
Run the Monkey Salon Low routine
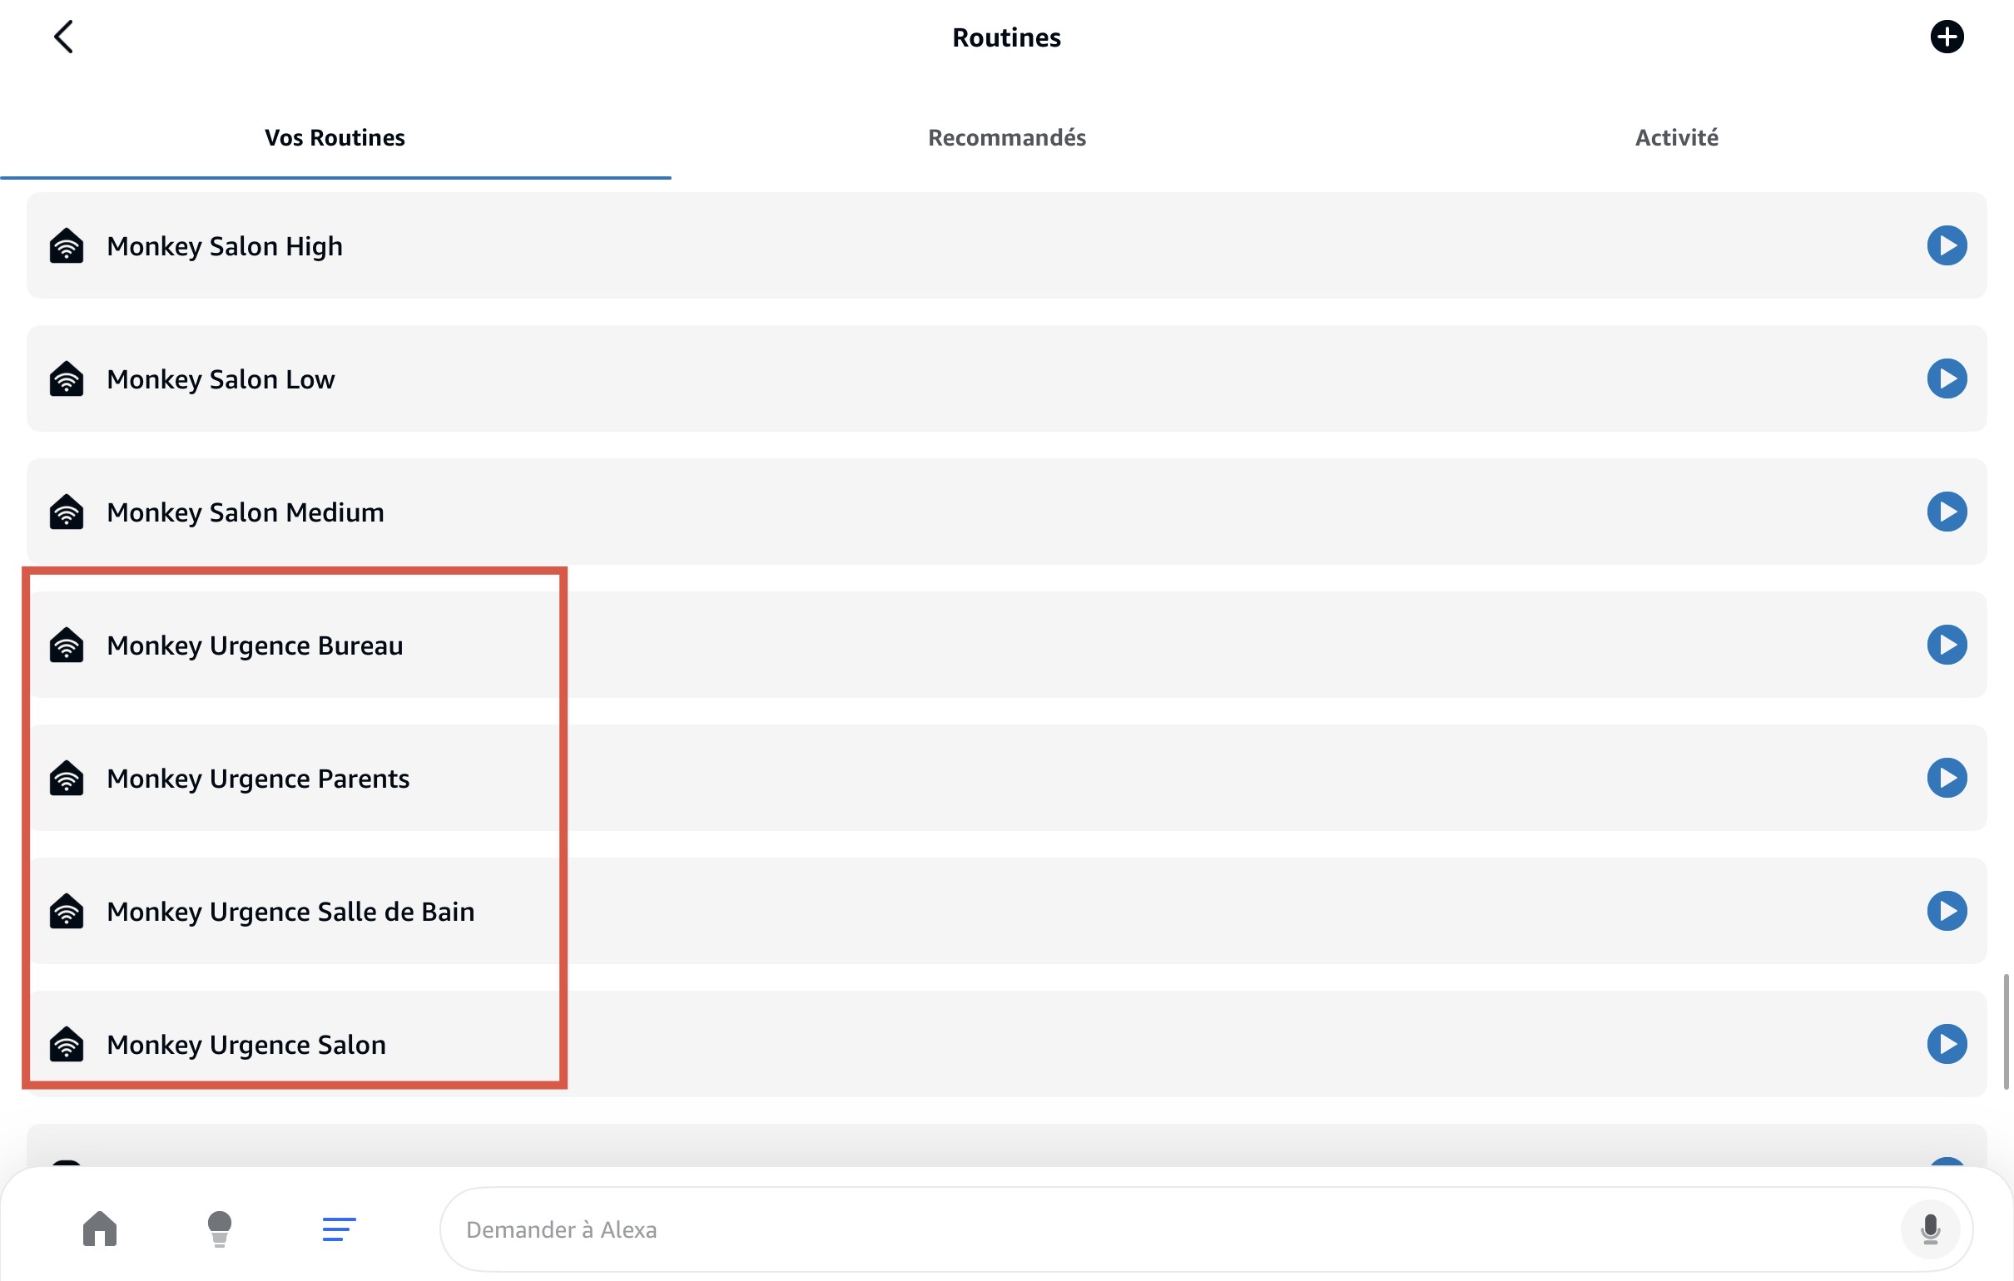coord(1947,378)
